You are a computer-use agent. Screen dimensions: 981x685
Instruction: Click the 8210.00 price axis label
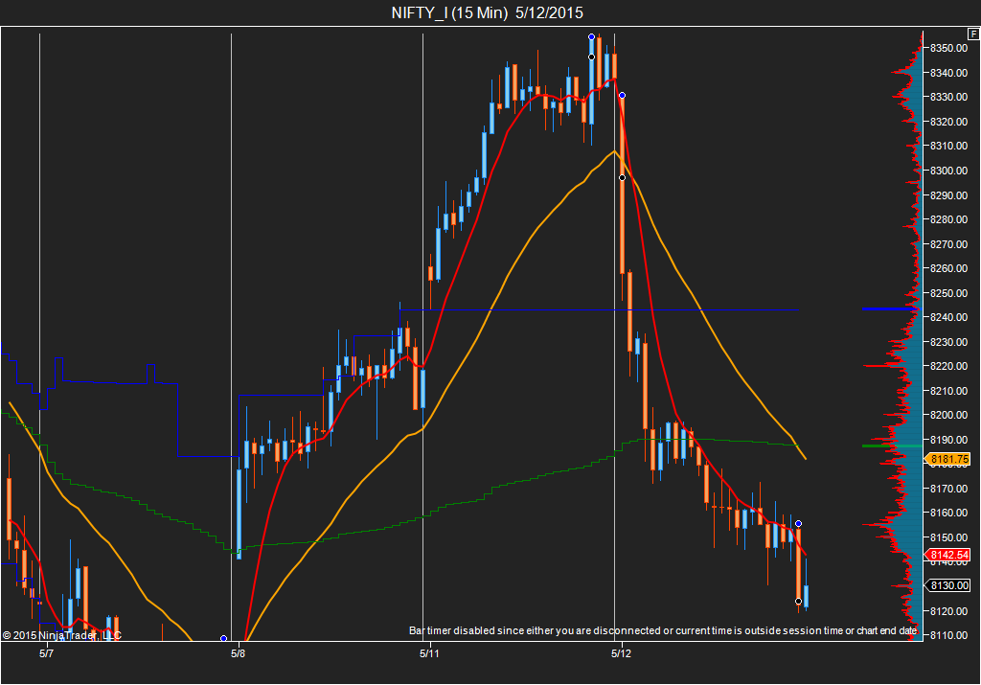(x=949, y=391)
